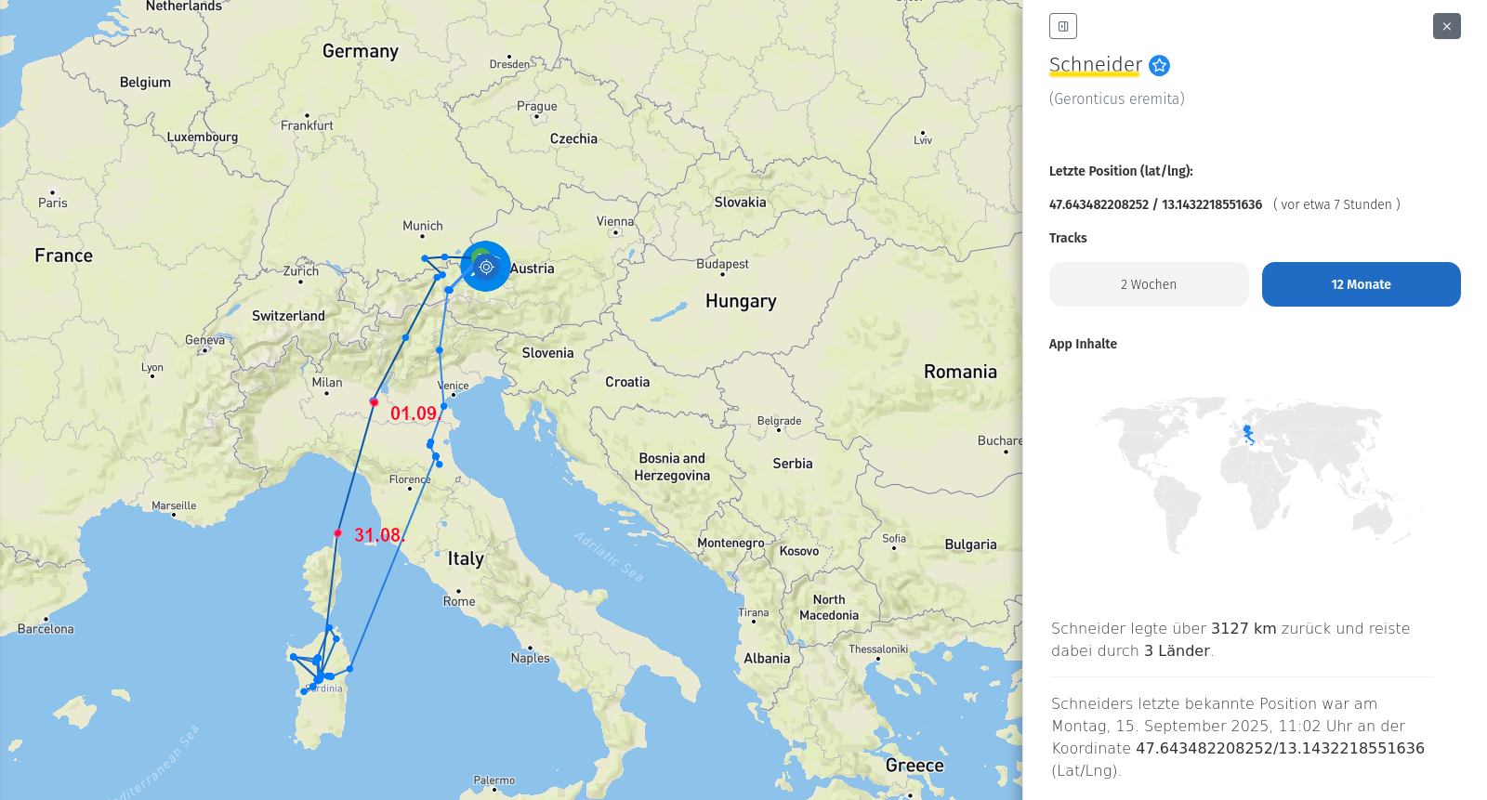Select the red track point at 01.09.
This screenshot has width=1487, height=800.
(x=374, y=402)
